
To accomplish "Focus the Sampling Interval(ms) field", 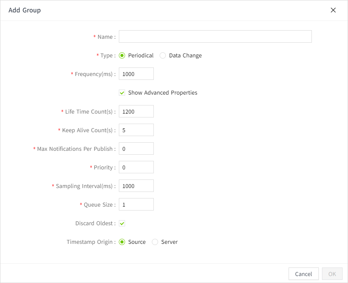I will click(x=136, y=186).
